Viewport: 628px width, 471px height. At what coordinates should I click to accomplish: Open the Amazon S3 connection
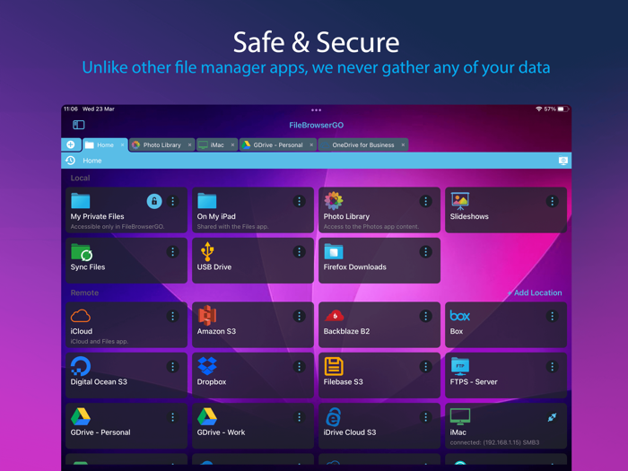point(253,325)
